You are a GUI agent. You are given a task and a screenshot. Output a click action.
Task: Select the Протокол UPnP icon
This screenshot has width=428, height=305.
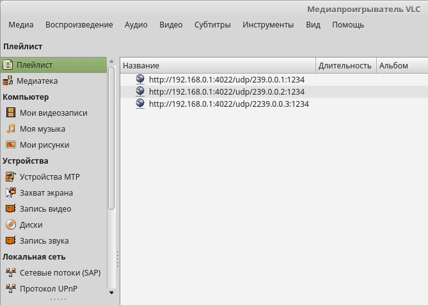(11, 289)
